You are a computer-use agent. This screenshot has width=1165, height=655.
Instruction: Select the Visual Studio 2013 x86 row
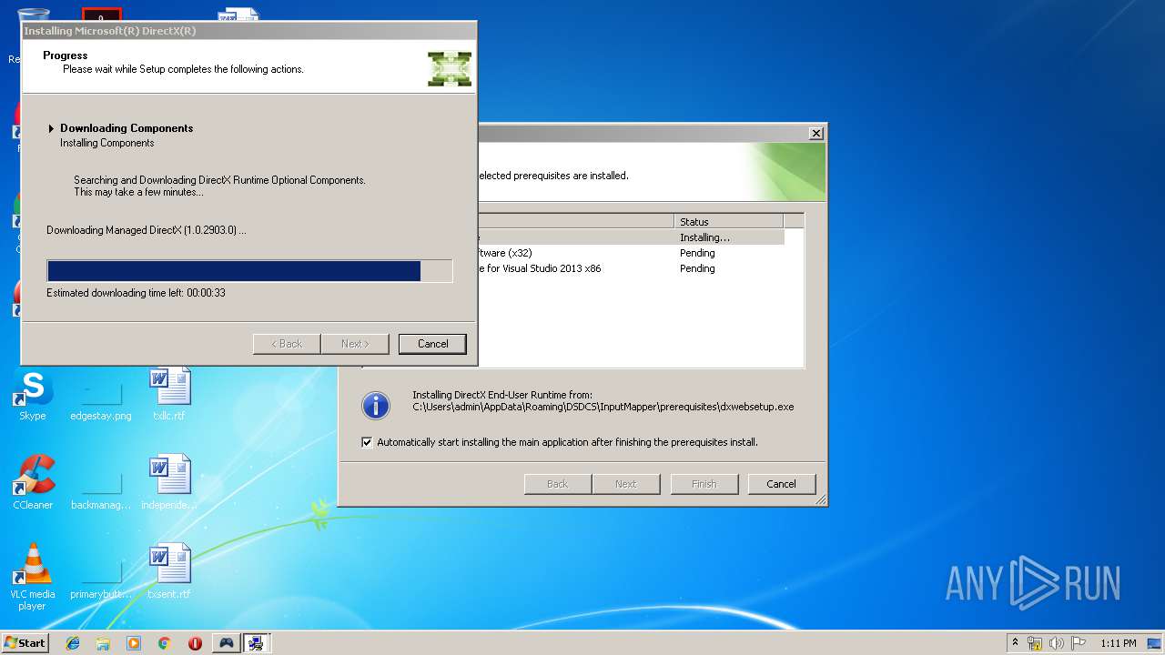click(630, 268)
